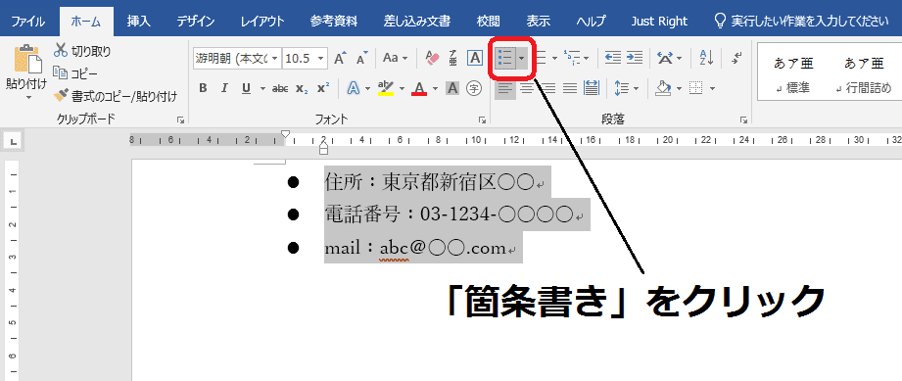Click the center align paragraph icon
The height and width of the screenshot is (381, 902).
tap(527, 88)
